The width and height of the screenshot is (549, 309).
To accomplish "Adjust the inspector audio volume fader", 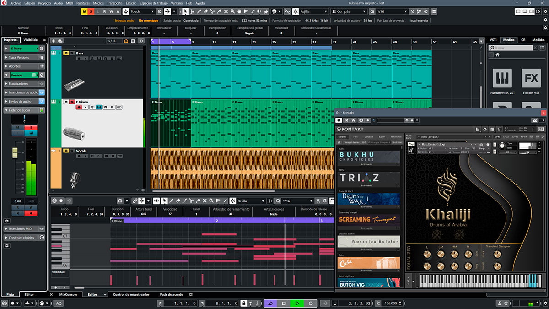I will pos(15,153).
